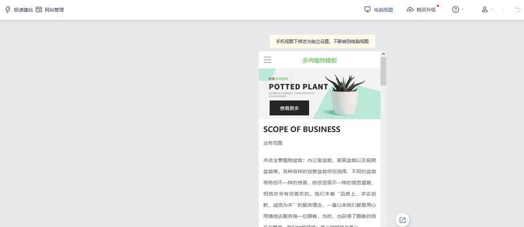Click the 多肉植物模板 site title
The width and height of the screenshot is (524, 227).
319,60
